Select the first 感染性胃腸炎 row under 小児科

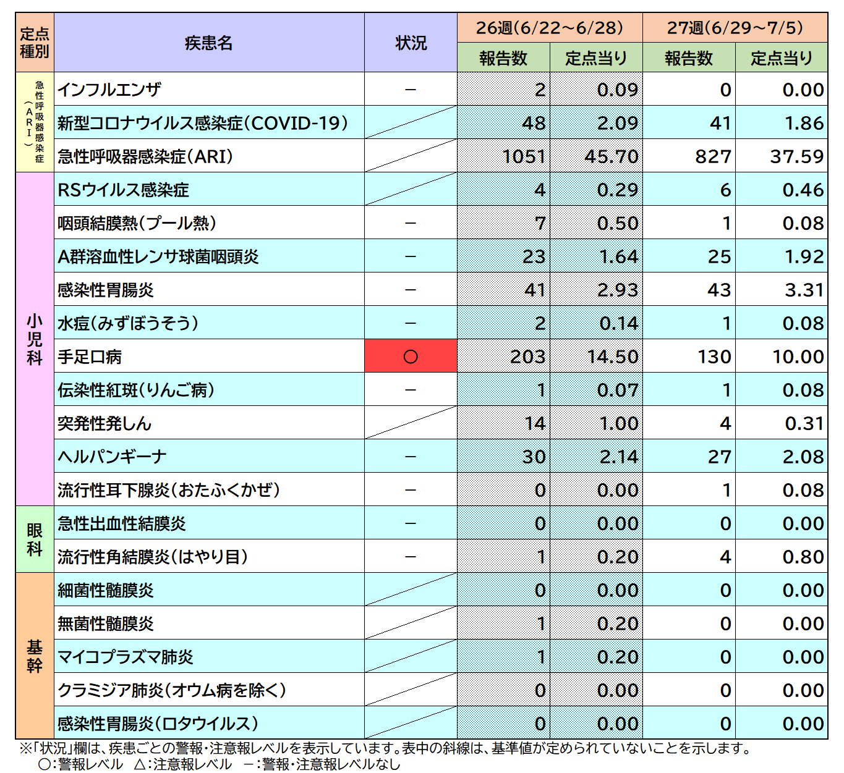[x=106, y=290]
